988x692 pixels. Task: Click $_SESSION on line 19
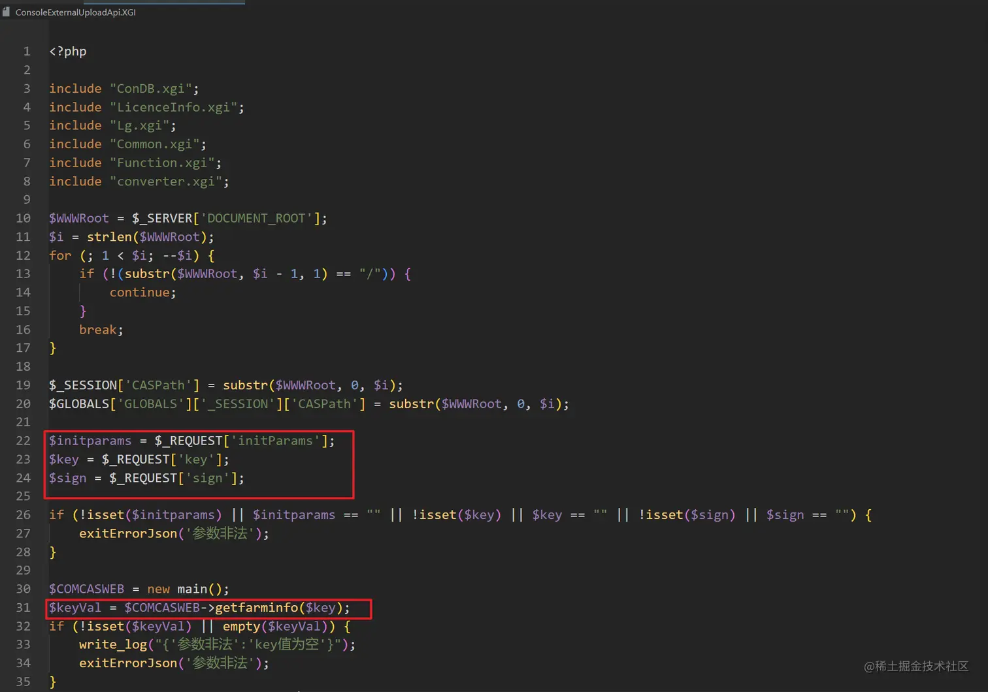click(x=83, y=385)
